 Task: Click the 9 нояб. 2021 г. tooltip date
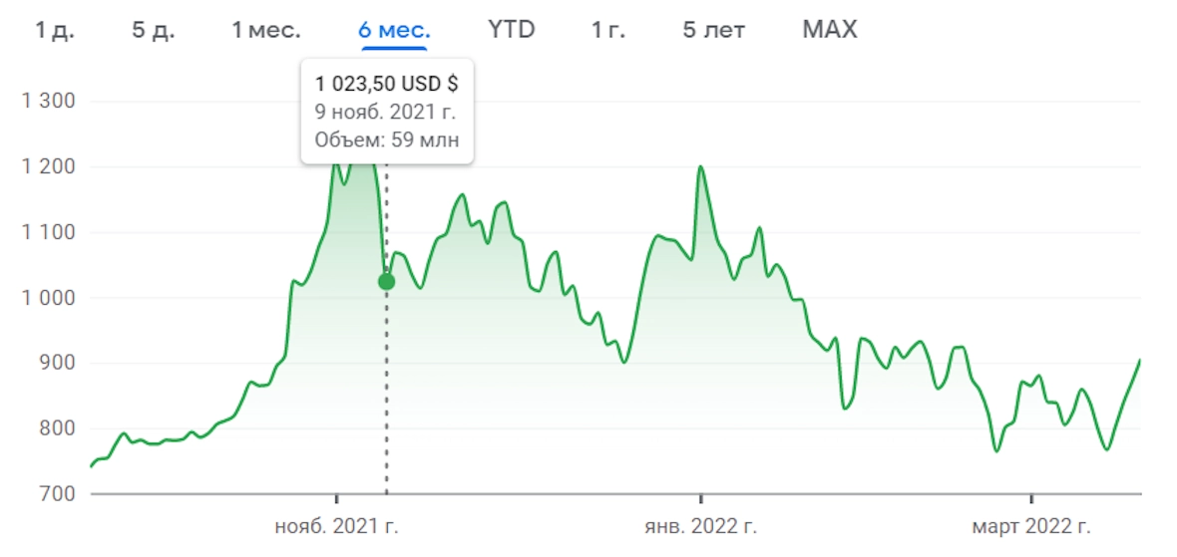coord(386,112)
